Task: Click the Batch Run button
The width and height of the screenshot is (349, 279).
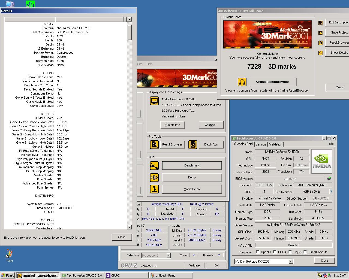Action: click(x=211, y=144)
